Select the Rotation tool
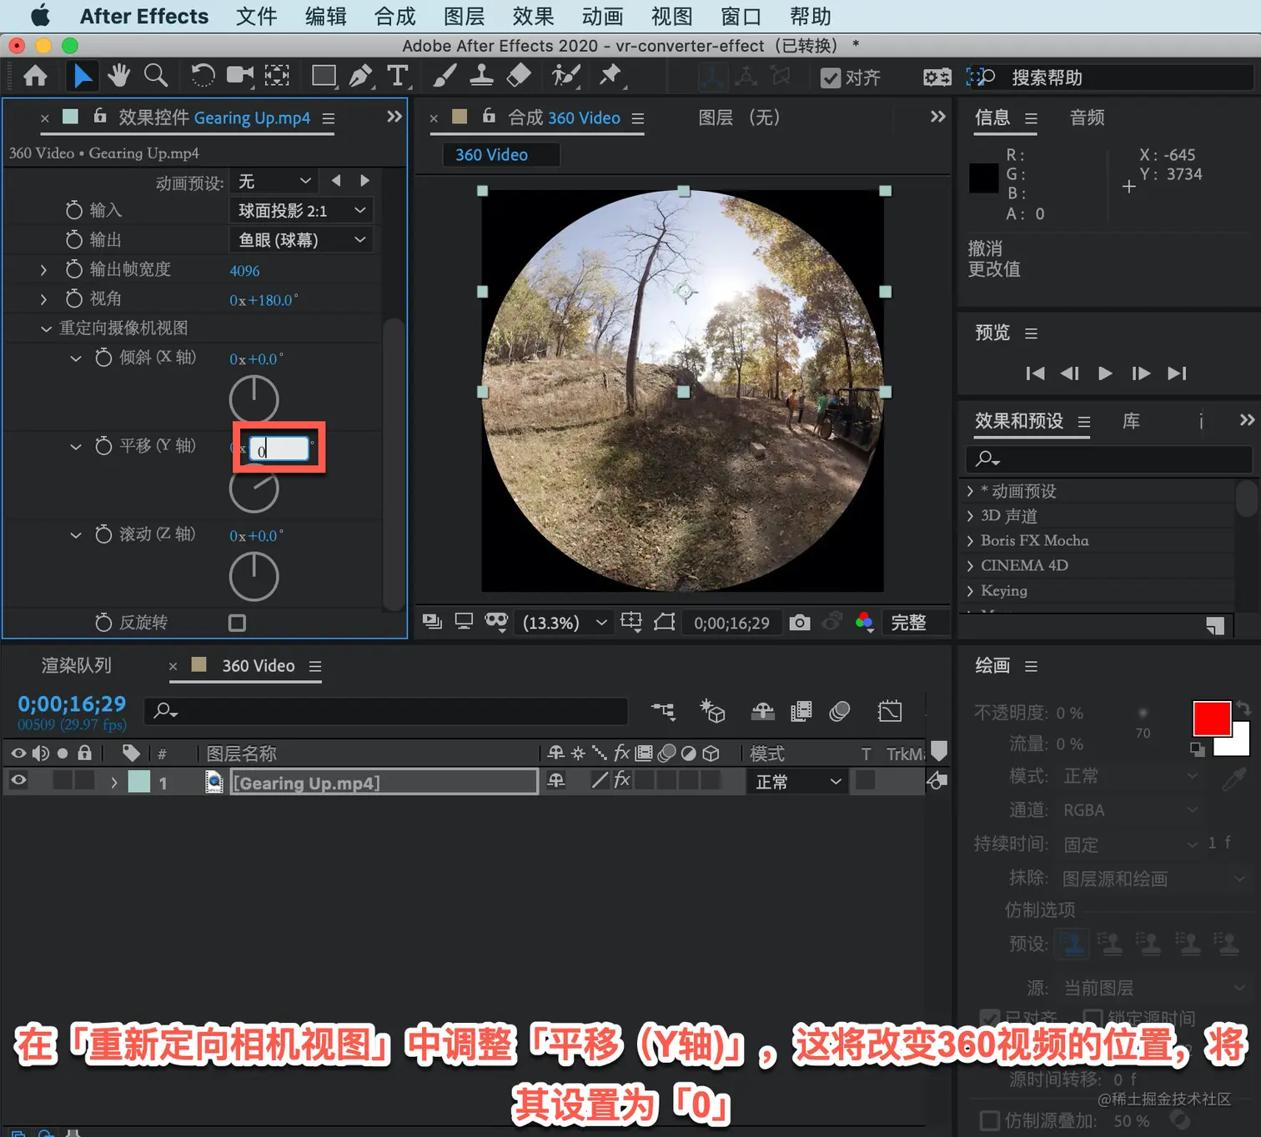 pos(202,76)
